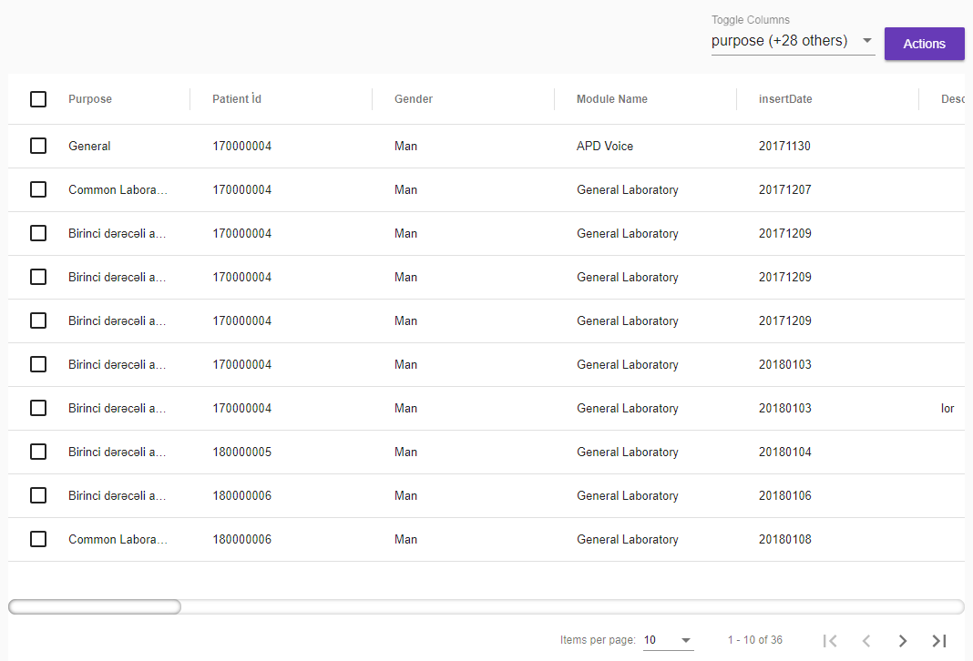The height and width of the screenshot is (661, 973).
Task: Check the row dated 20171207
Action: coord(38,189)
